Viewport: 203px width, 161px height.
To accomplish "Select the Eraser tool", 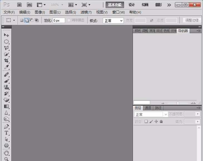I will click(6, 100).
